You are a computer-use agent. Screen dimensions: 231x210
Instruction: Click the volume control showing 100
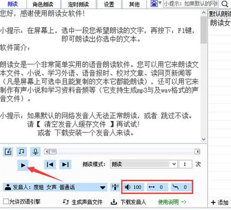(x=133, y=187)
